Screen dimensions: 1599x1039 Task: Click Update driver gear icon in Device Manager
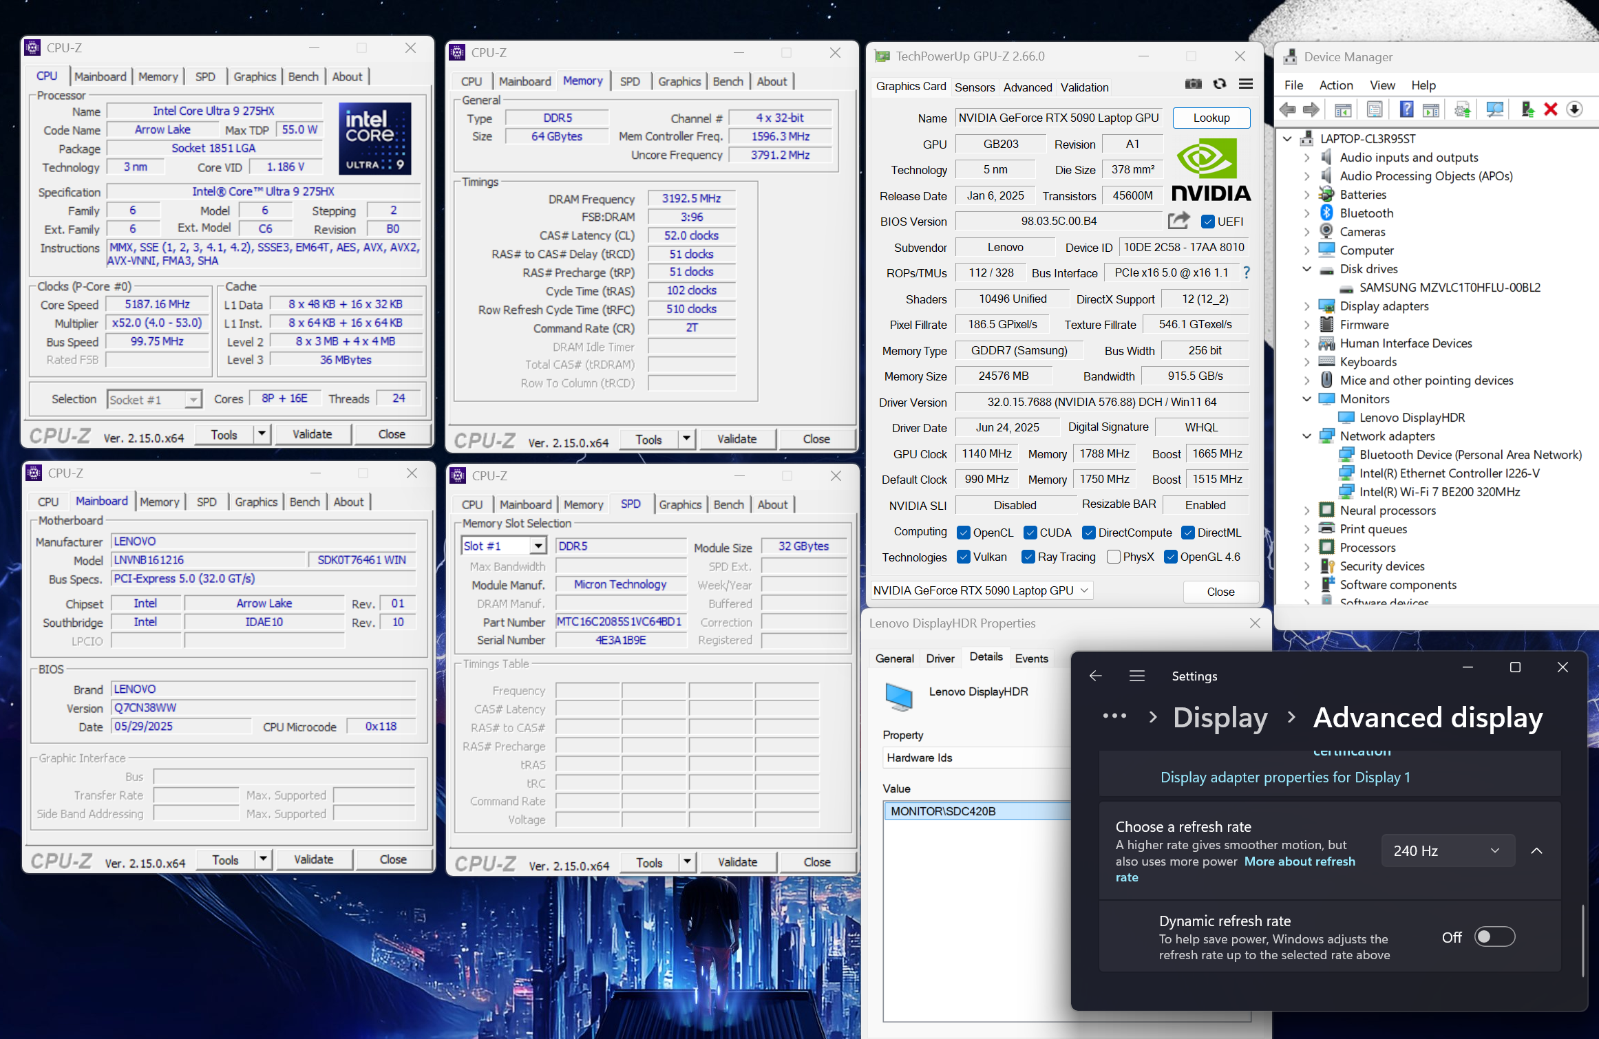coord(1463,109)
